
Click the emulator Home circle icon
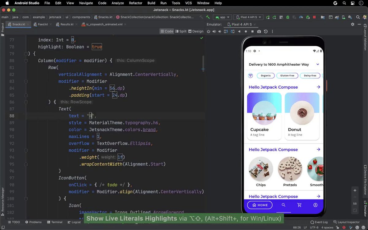246,31
